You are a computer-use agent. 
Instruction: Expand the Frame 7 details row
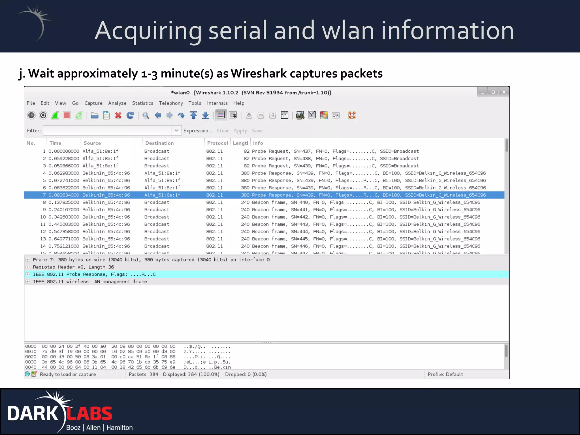(27, 259)
